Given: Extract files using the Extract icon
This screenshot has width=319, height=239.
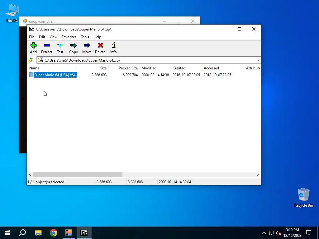Looking at the screenshot, I should [47, 48].
